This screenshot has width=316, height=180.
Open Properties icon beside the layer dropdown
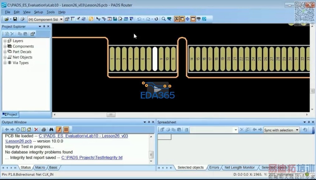(67, 19)
